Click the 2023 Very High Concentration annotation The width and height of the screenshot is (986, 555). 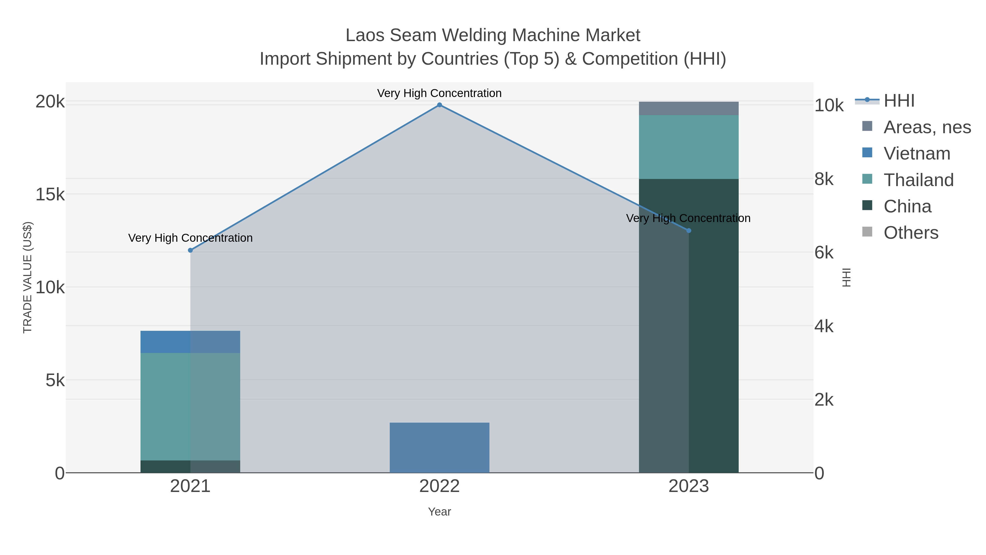[x=688, y=218]
